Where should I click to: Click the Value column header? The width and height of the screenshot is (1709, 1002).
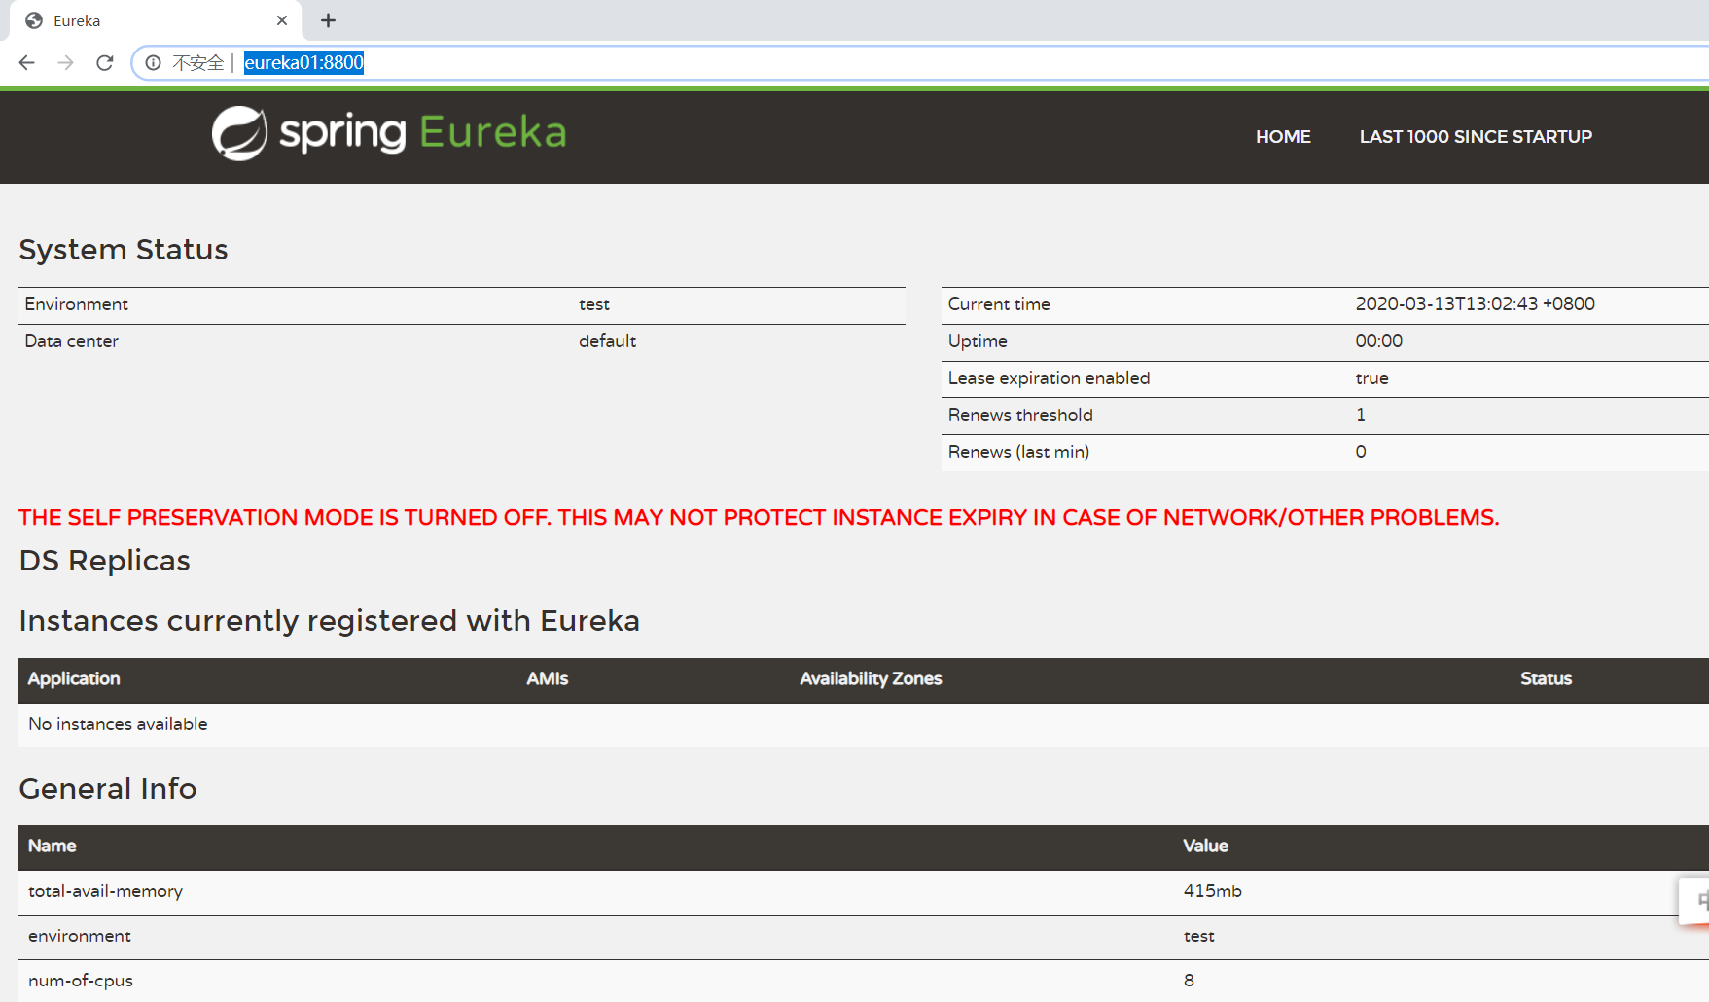tap(1205, 847)
